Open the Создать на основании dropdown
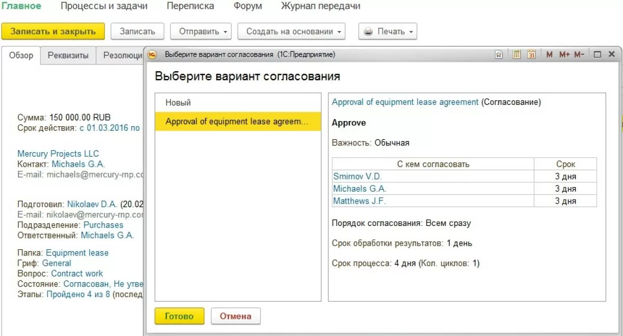Image resolution: width=623 pixels, height=336 pixels. pos(293,32)
